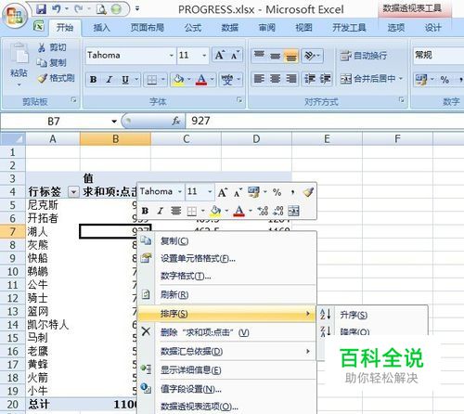Toggle bottom align in ribbon
Screen dimensions: 464x414
(x=291, y=56)
